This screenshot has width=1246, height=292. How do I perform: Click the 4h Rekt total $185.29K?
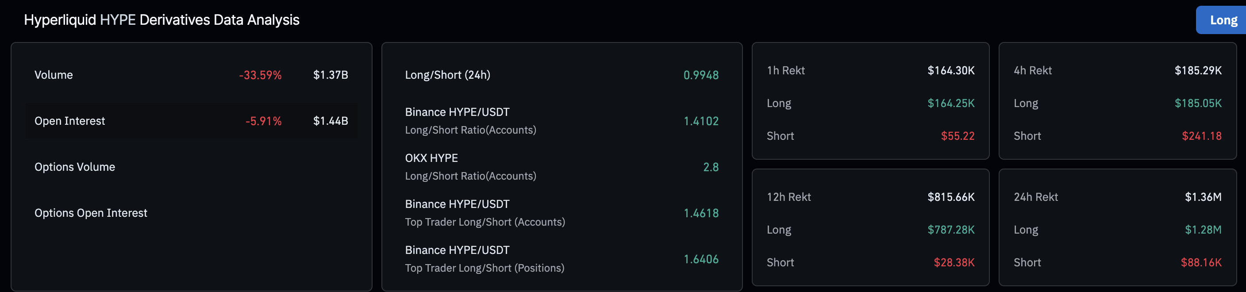point(1198,71)
